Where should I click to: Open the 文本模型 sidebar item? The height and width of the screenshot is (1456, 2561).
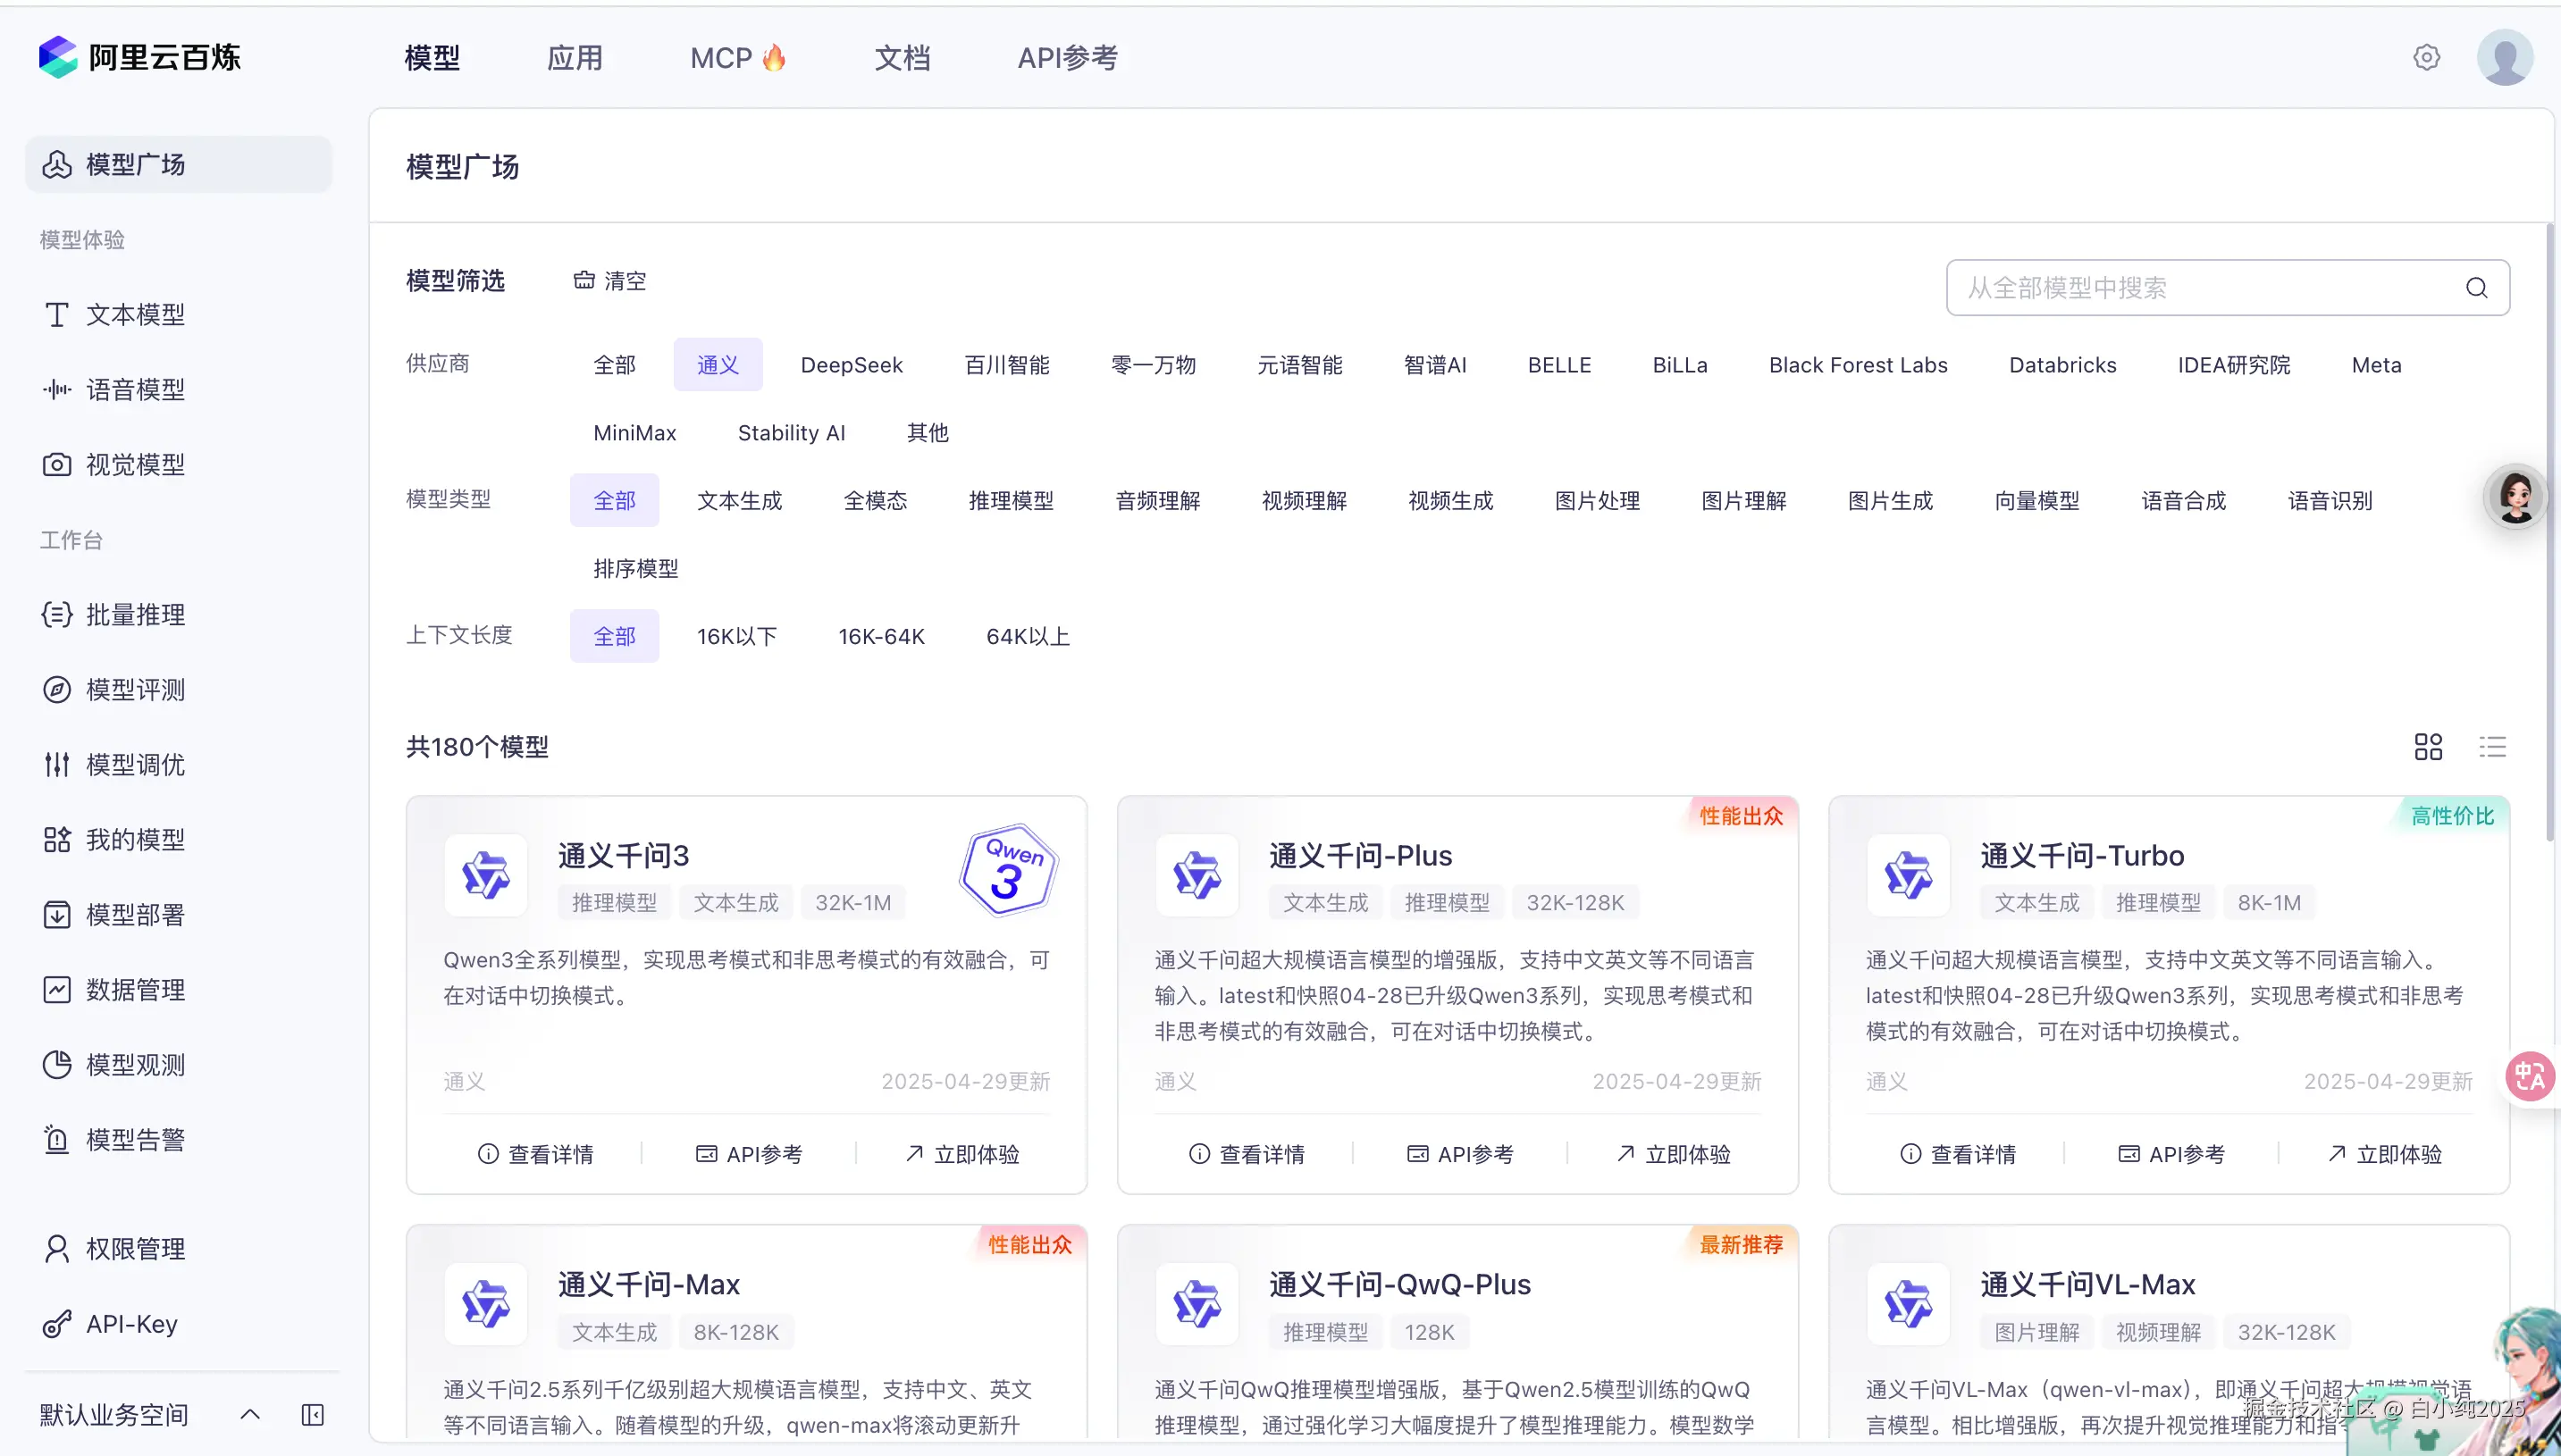[178, 315]
